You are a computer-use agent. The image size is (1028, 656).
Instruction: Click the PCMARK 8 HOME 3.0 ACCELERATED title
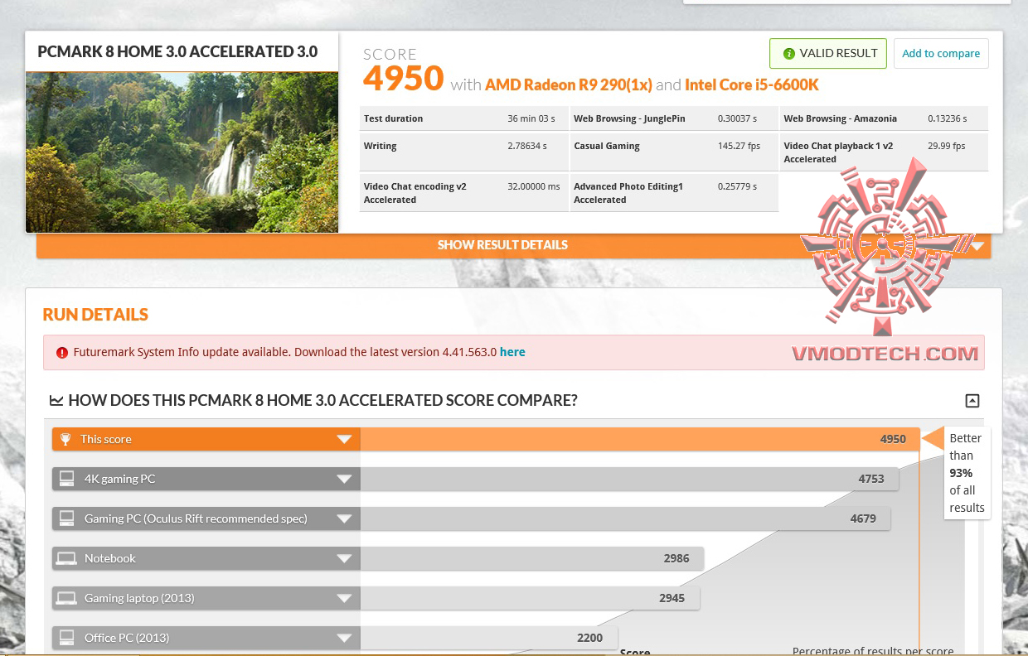click(x=177, y=51)
